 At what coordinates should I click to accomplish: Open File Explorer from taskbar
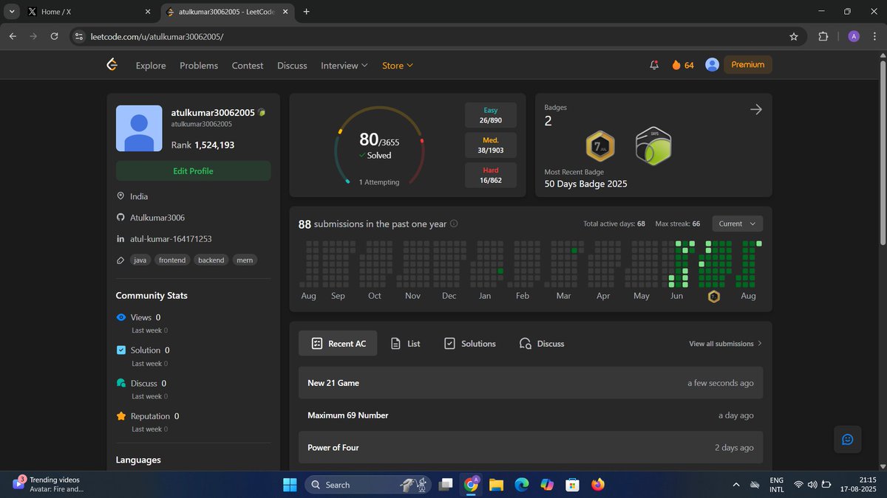pyautogui.click(x=496, y=485)
